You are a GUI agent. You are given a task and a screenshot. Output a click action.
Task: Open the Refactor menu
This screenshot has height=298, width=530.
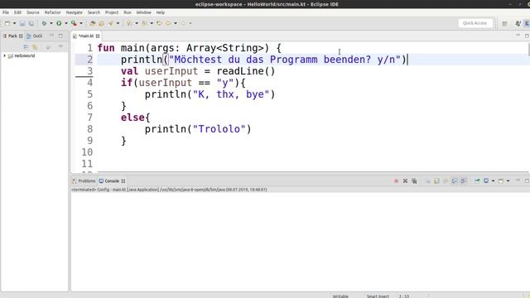coord(52,12)
